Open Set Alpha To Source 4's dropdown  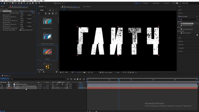(27, 28)
